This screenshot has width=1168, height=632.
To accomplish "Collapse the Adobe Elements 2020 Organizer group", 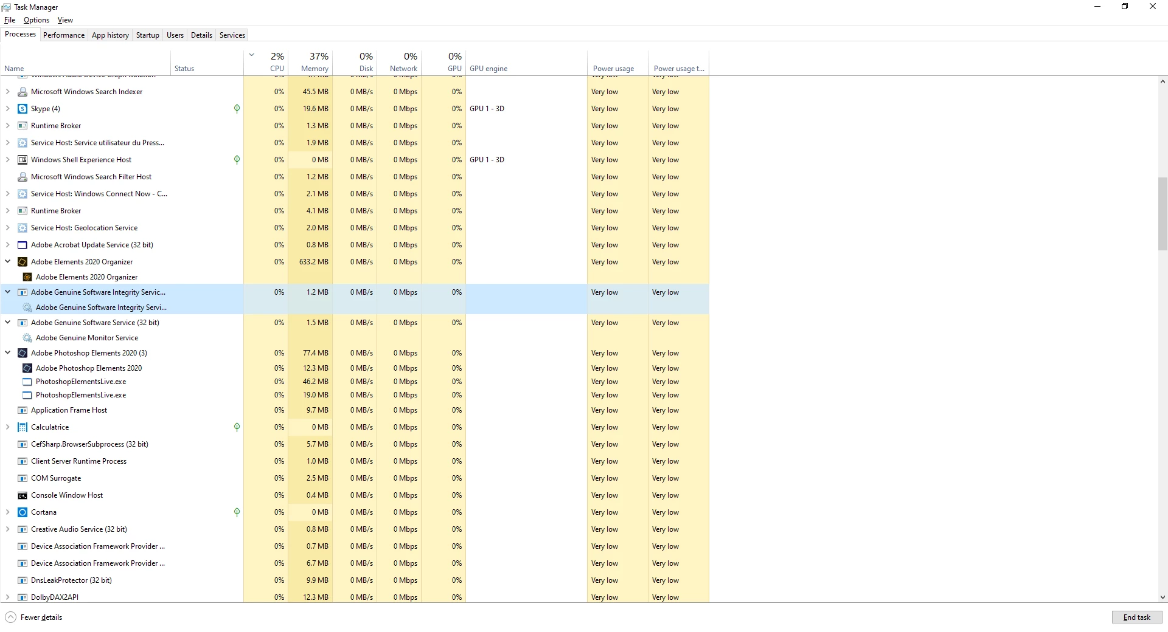I will (x=7, y=262).
